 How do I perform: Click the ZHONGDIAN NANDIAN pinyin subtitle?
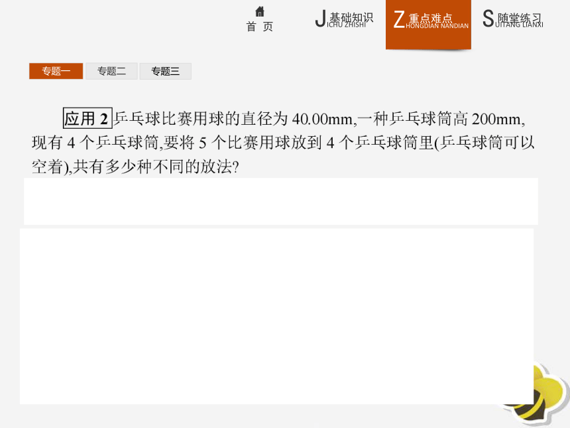[x=437, y=26]
